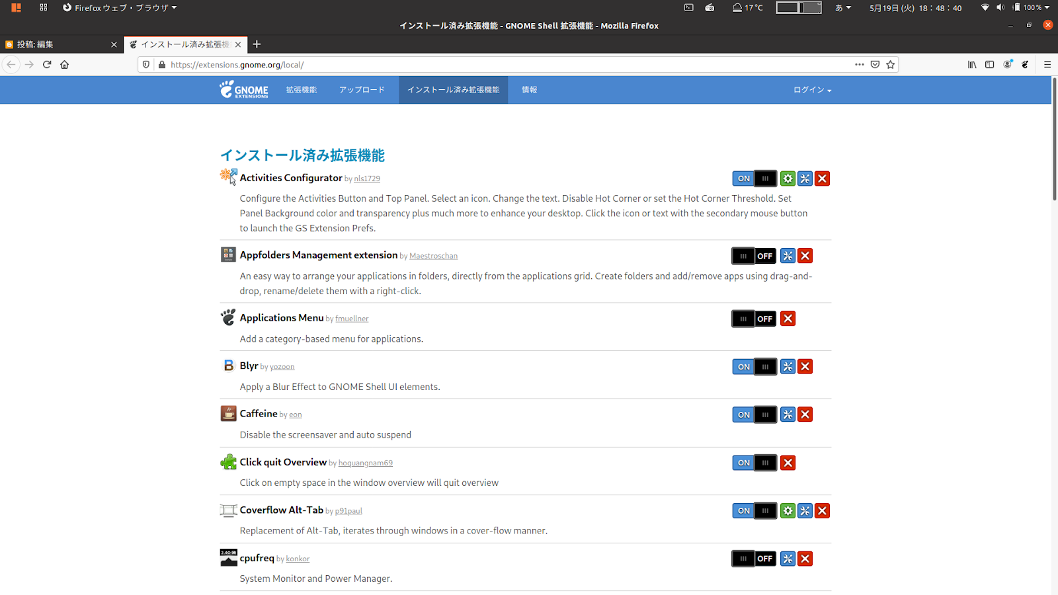Open Firefox library icon
The image size is (1058, 595).
click(x=972, y=64)
